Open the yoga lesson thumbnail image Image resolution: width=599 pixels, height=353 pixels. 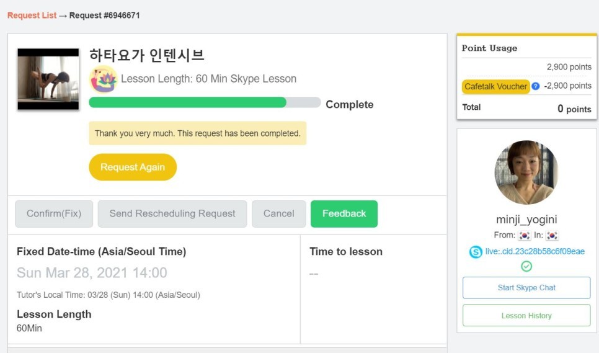[48, 79]
